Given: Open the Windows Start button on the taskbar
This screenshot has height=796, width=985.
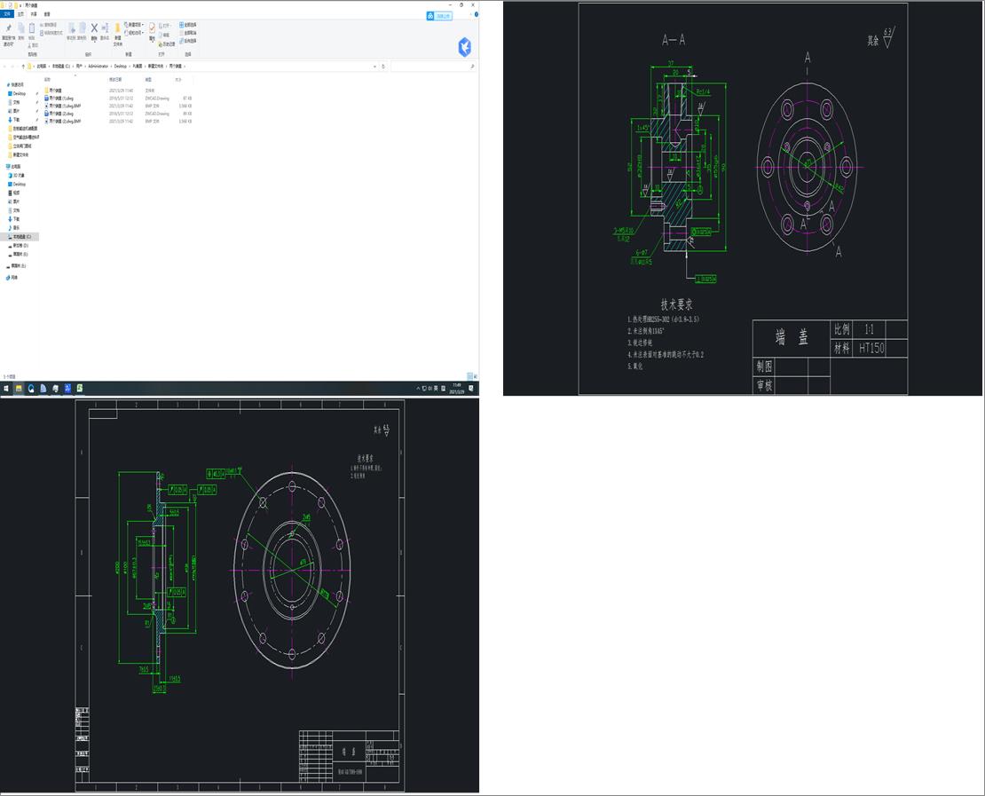Looking at the screenshot, I should pos(6,389).
